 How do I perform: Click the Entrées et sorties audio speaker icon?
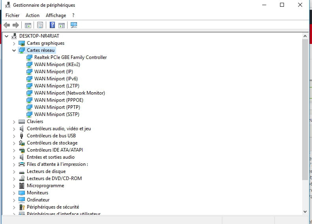[21, 157]
